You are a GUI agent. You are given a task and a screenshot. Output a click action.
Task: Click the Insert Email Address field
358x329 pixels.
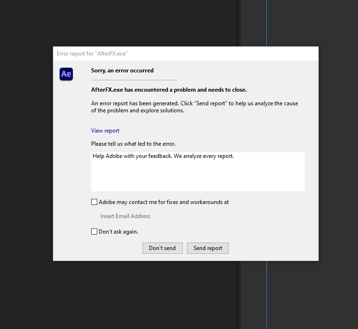click(125, 216)
